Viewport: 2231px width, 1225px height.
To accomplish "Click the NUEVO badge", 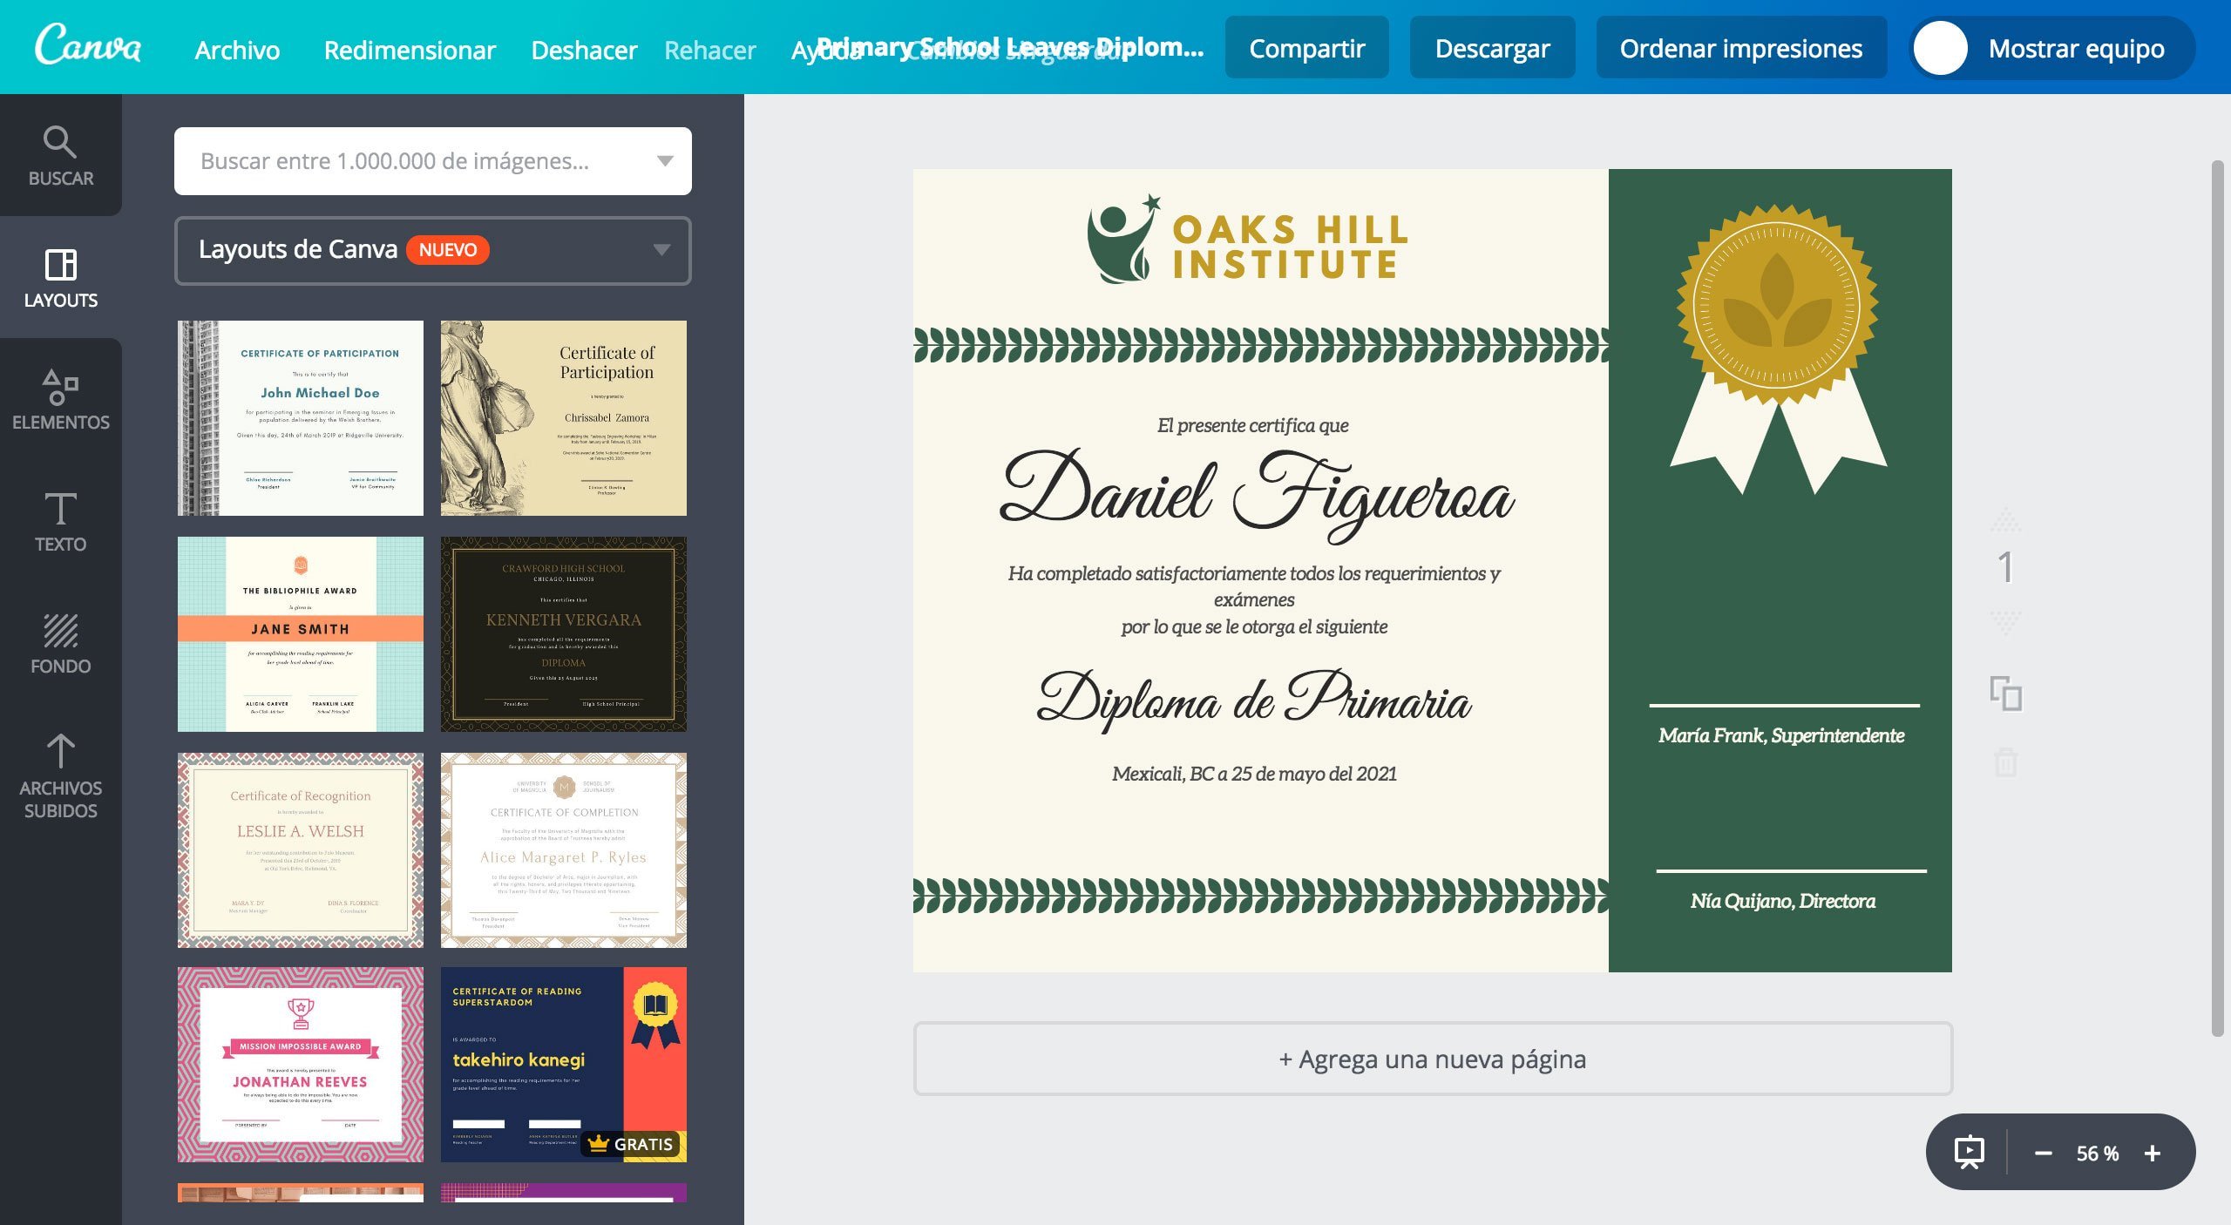I will coord(448,250).
